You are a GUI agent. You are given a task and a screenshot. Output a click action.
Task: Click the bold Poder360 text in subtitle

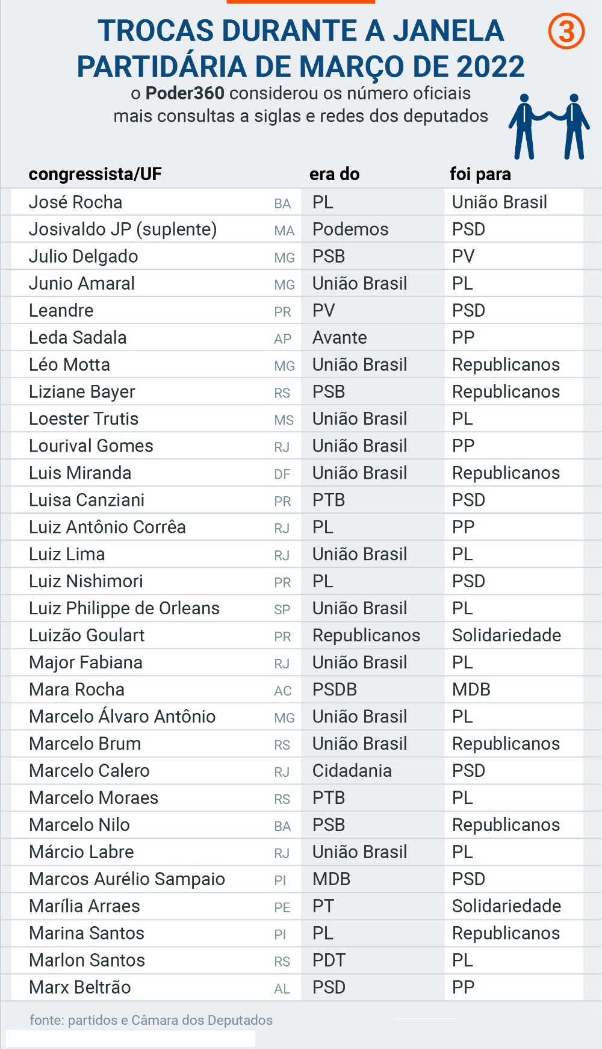click(x=185, y=93)
